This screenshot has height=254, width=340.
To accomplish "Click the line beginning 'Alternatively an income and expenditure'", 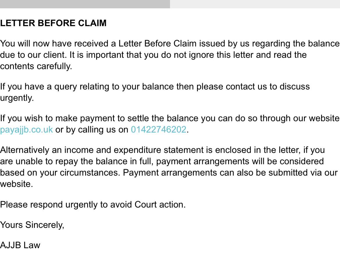I will (x=162, y=150).
